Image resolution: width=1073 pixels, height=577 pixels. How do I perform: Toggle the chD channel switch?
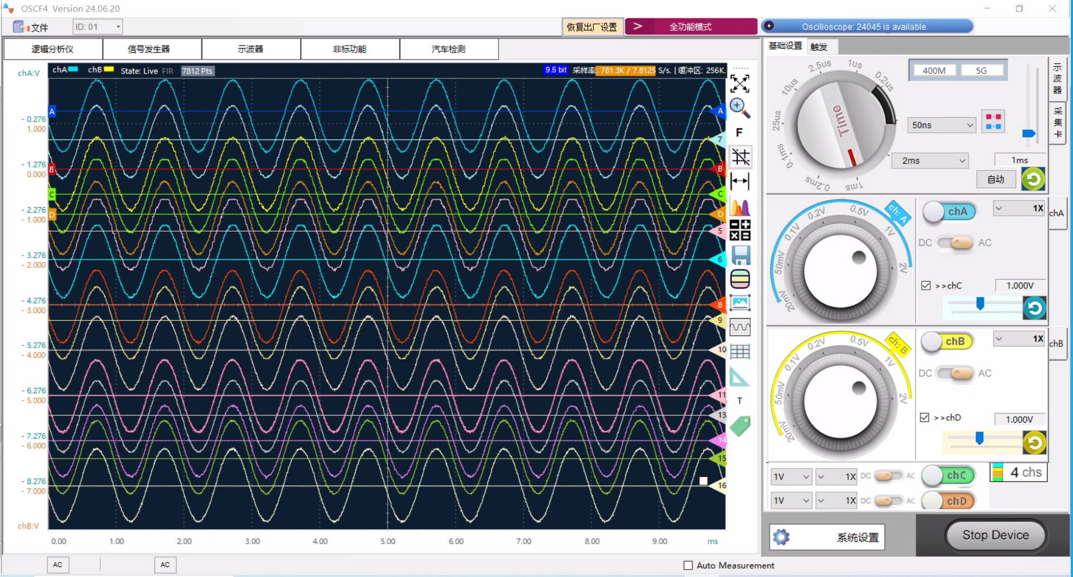948,501
